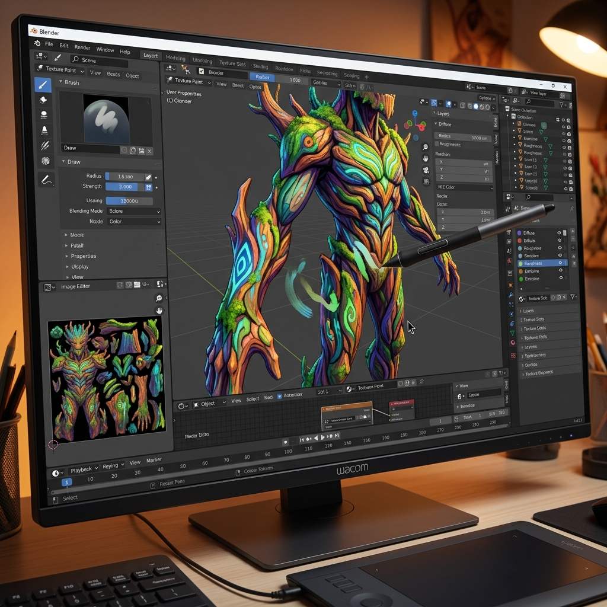Click the zoom magnifier in 3D viewport
Screen dimensions: 607x607
coord(425,147)
